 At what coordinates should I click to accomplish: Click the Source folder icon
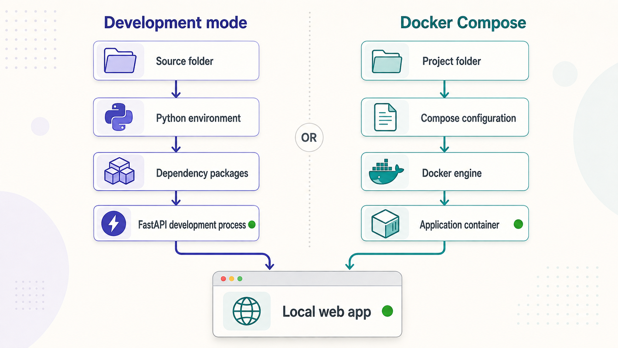point(120,61)
